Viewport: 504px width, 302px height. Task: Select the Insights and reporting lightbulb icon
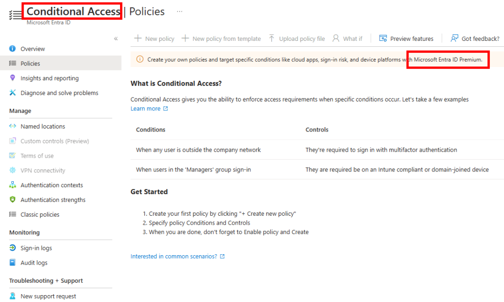pyautogui.click(x=12, y=78)
